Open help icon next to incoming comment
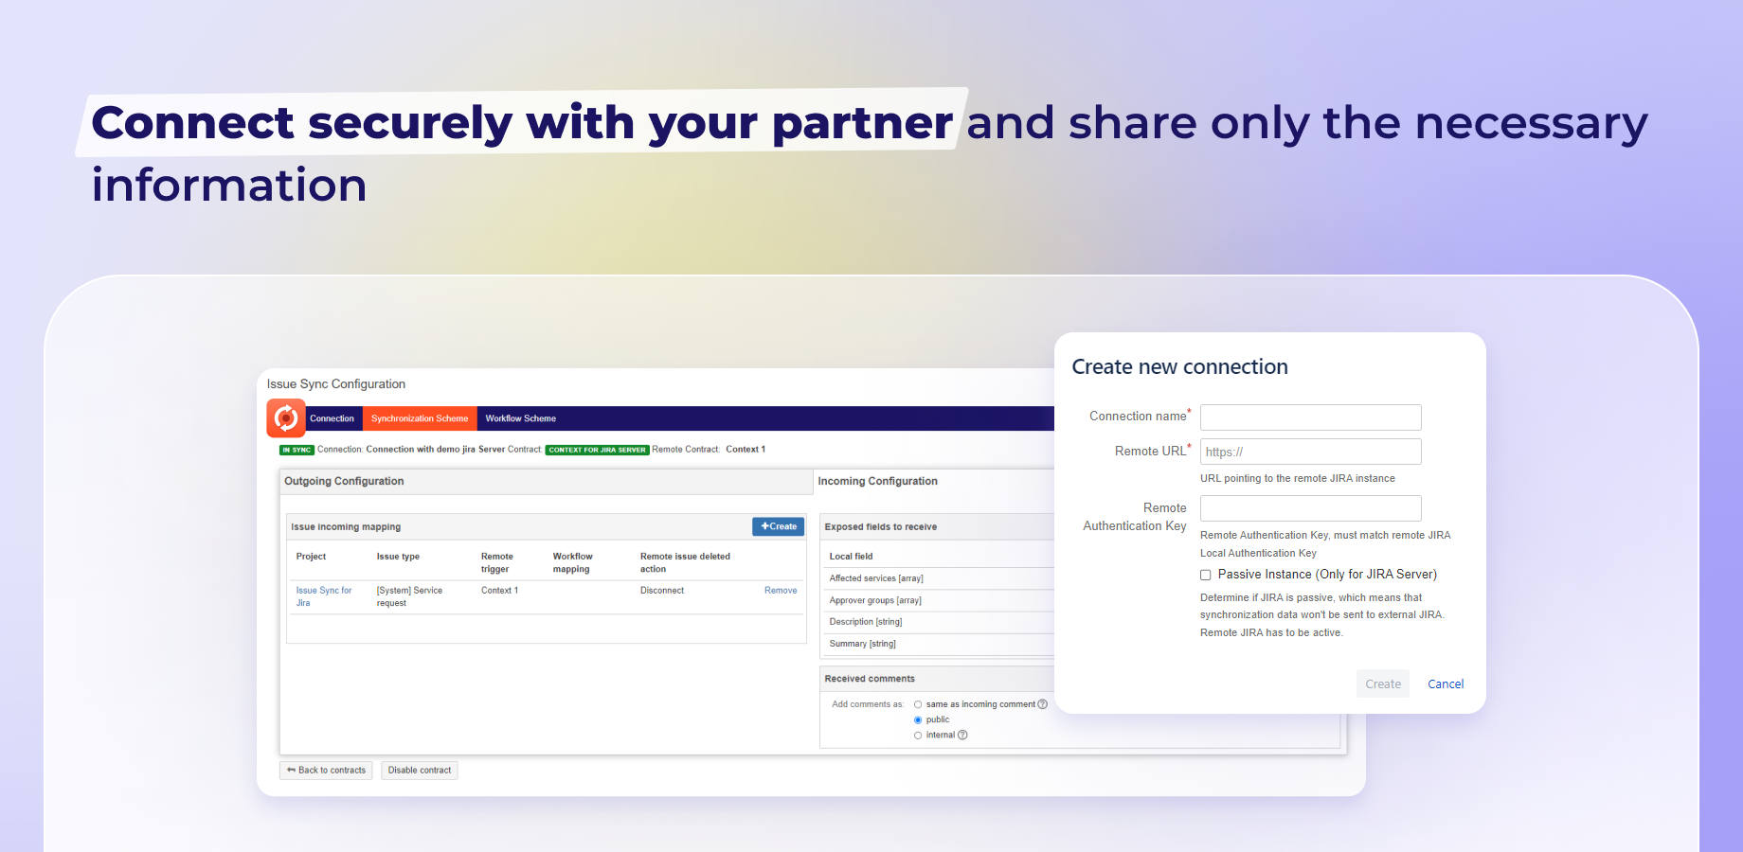This screenshot has width=1743, height=852. tap(1043, 704)
